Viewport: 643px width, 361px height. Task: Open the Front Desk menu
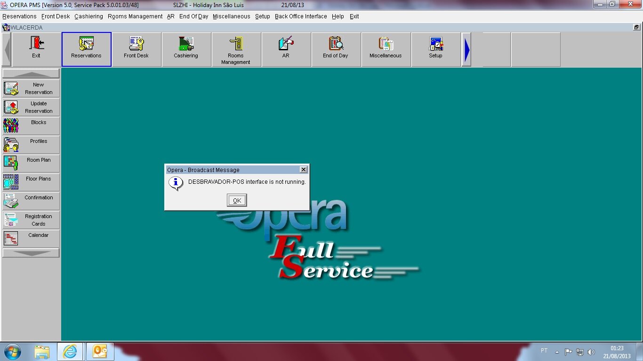click(x=56, y=16)
